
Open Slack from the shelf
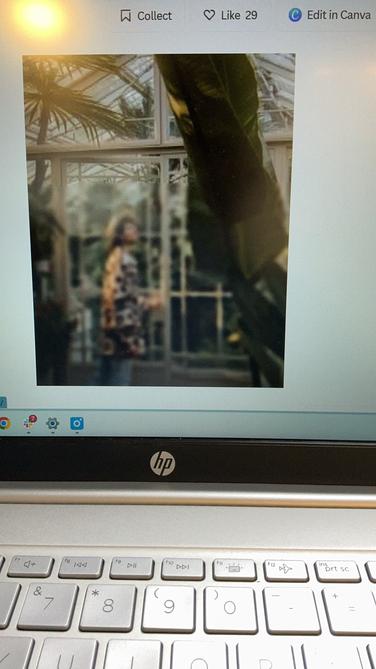(x=28, y=423)
